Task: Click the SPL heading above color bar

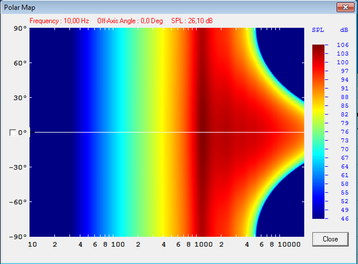Action: coord(318,30)
